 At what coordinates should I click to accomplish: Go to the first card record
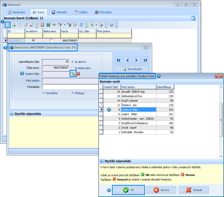(x=119, y=60)
